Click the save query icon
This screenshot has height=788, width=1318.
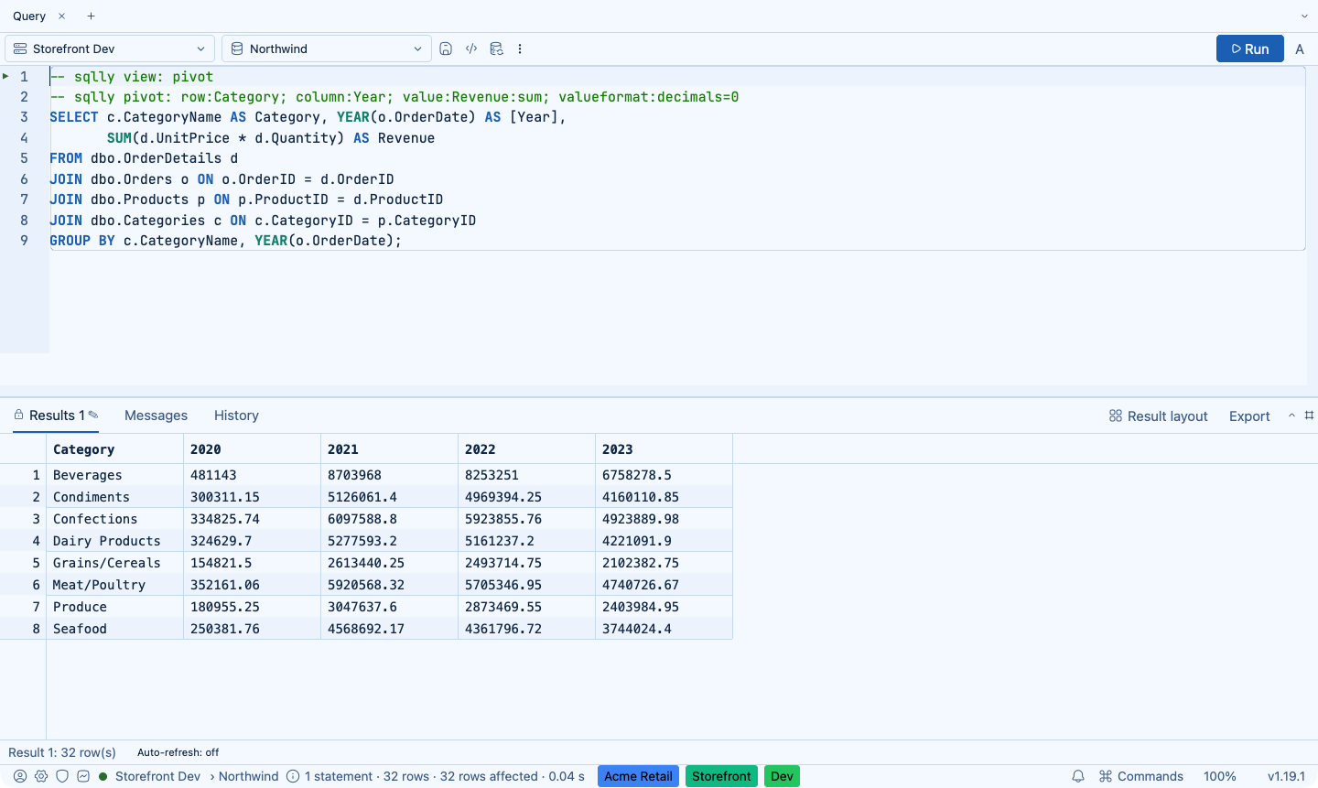[x=446, y=49]
